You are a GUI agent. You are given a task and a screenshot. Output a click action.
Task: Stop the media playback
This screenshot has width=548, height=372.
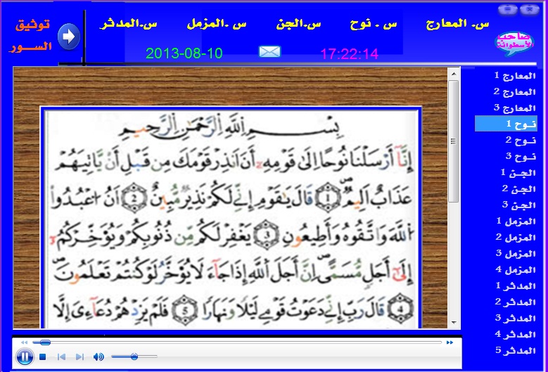click(x=43, y=357)
